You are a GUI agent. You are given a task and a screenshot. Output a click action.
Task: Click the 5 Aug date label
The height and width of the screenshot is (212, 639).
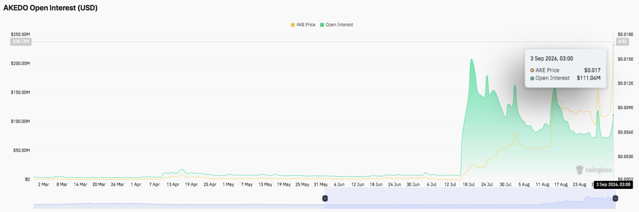click(523, 184)
